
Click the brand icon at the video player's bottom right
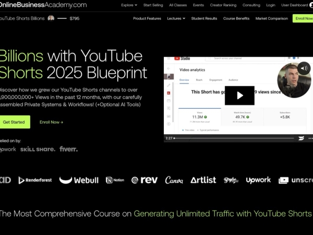[301, 138]
